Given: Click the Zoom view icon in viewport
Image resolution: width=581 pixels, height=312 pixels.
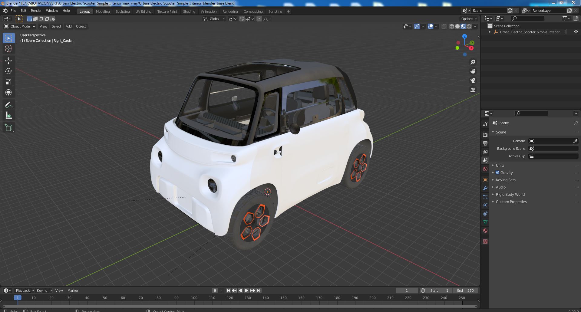Looking at the screenshot, I should pyautogui.click(x=473, y=62).
